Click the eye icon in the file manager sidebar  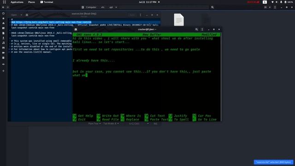tap(3, 64)
